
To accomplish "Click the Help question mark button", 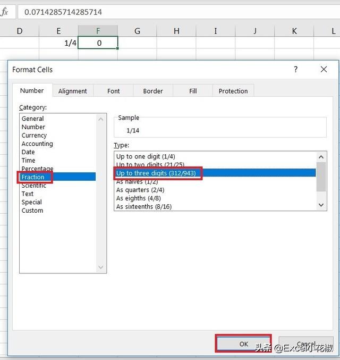I will (x=296, y=70).
